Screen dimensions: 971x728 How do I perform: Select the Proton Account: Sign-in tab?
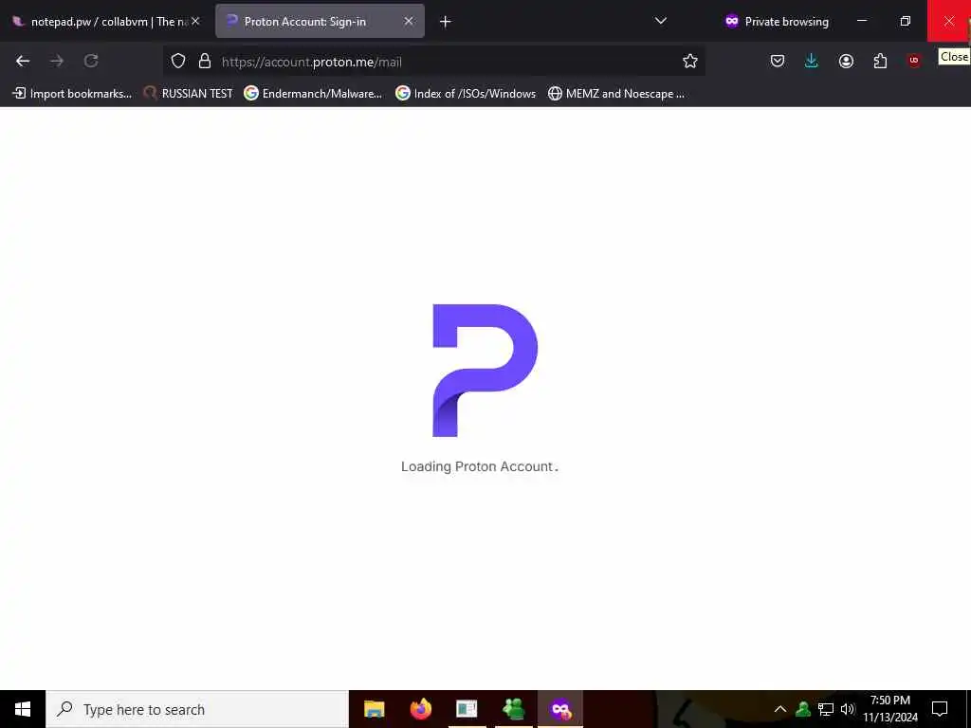click(x=320, y=22)
